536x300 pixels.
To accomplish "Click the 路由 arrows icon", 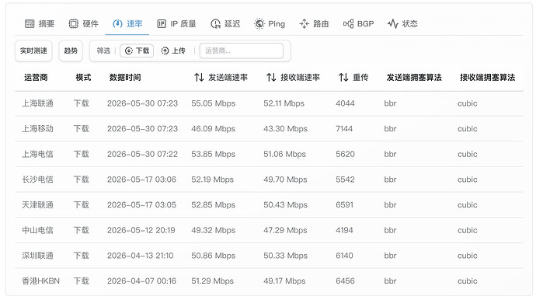I will [304, 23].
